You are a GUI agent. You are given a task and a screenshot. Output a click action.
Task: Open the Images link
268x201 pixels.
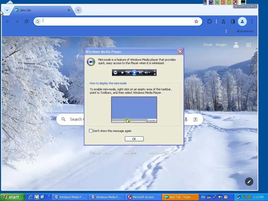coord(221,44)
